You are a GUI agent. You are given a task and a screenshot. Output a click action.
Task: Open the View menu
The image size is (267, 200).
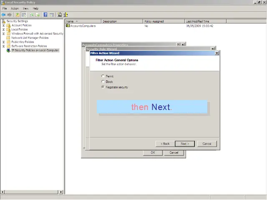point(25,8)
